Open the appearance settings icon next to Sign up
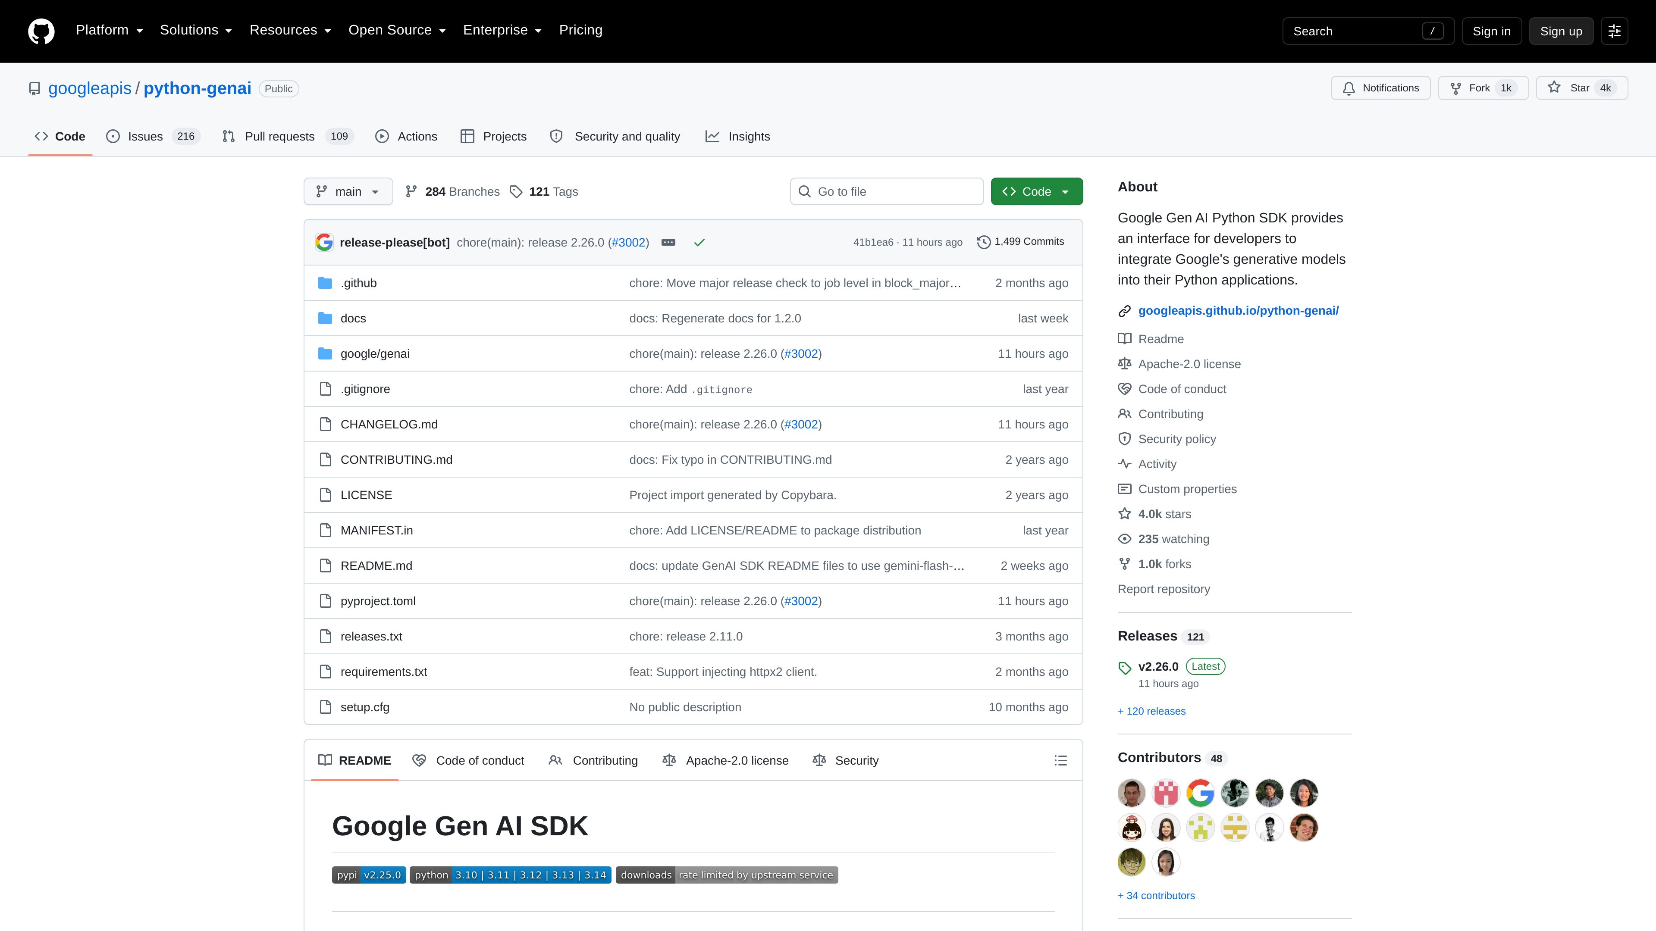Image resolution: width=1656 pixels, height=931 pixels. click(1614, 31)
